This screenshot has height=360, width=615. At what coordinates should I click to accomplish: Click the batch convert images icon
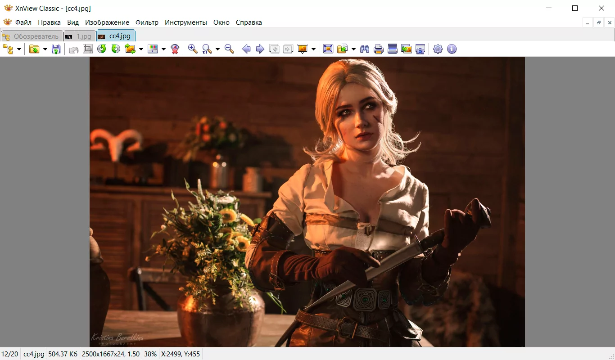click(x=407, y=49)
